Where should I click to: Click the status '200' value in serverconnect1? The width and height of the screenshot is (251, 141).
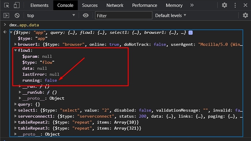[143, 116]
